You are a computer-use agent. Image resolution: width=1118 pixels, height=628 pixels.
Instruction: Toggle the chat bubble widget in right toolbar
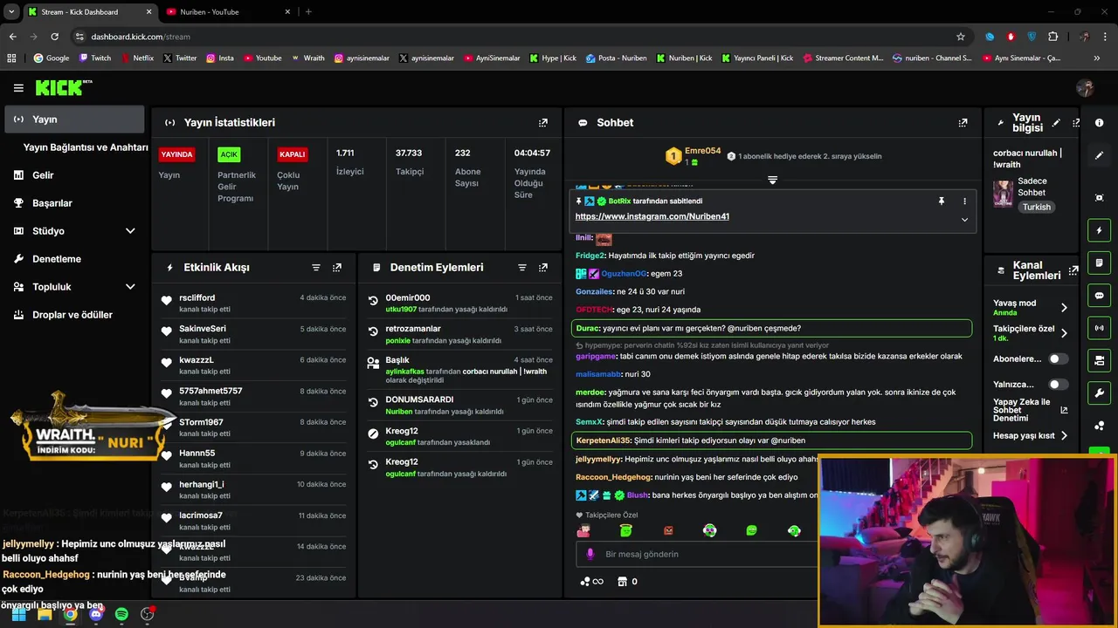tap(1099, 296)
